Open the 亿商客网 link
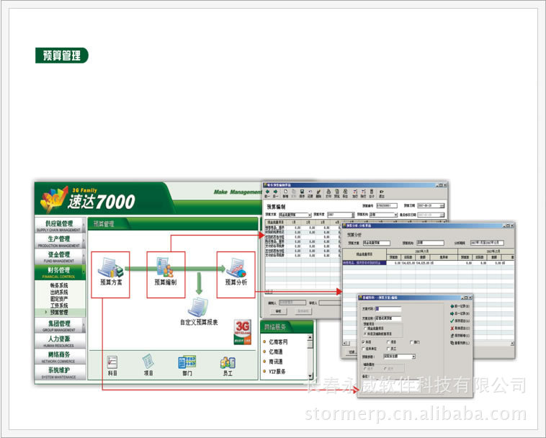This screenshot has width=546, height=438. click(278, 342)
